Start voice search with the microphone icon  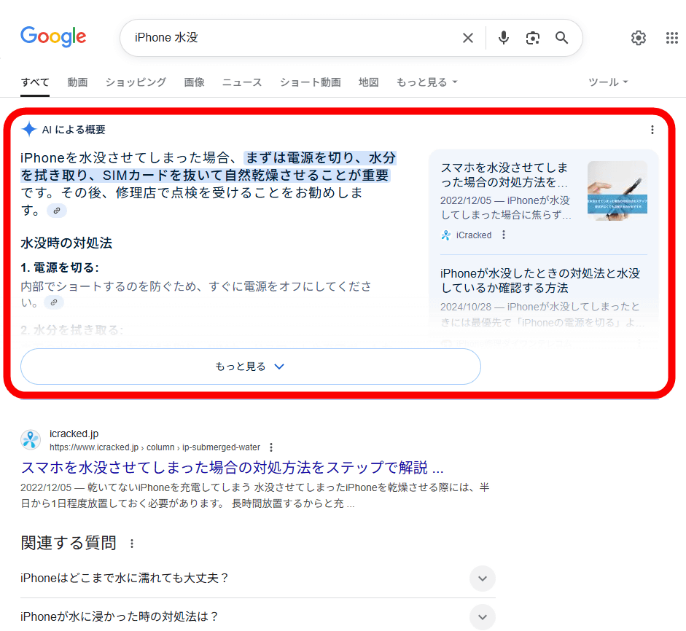(504, 38)
